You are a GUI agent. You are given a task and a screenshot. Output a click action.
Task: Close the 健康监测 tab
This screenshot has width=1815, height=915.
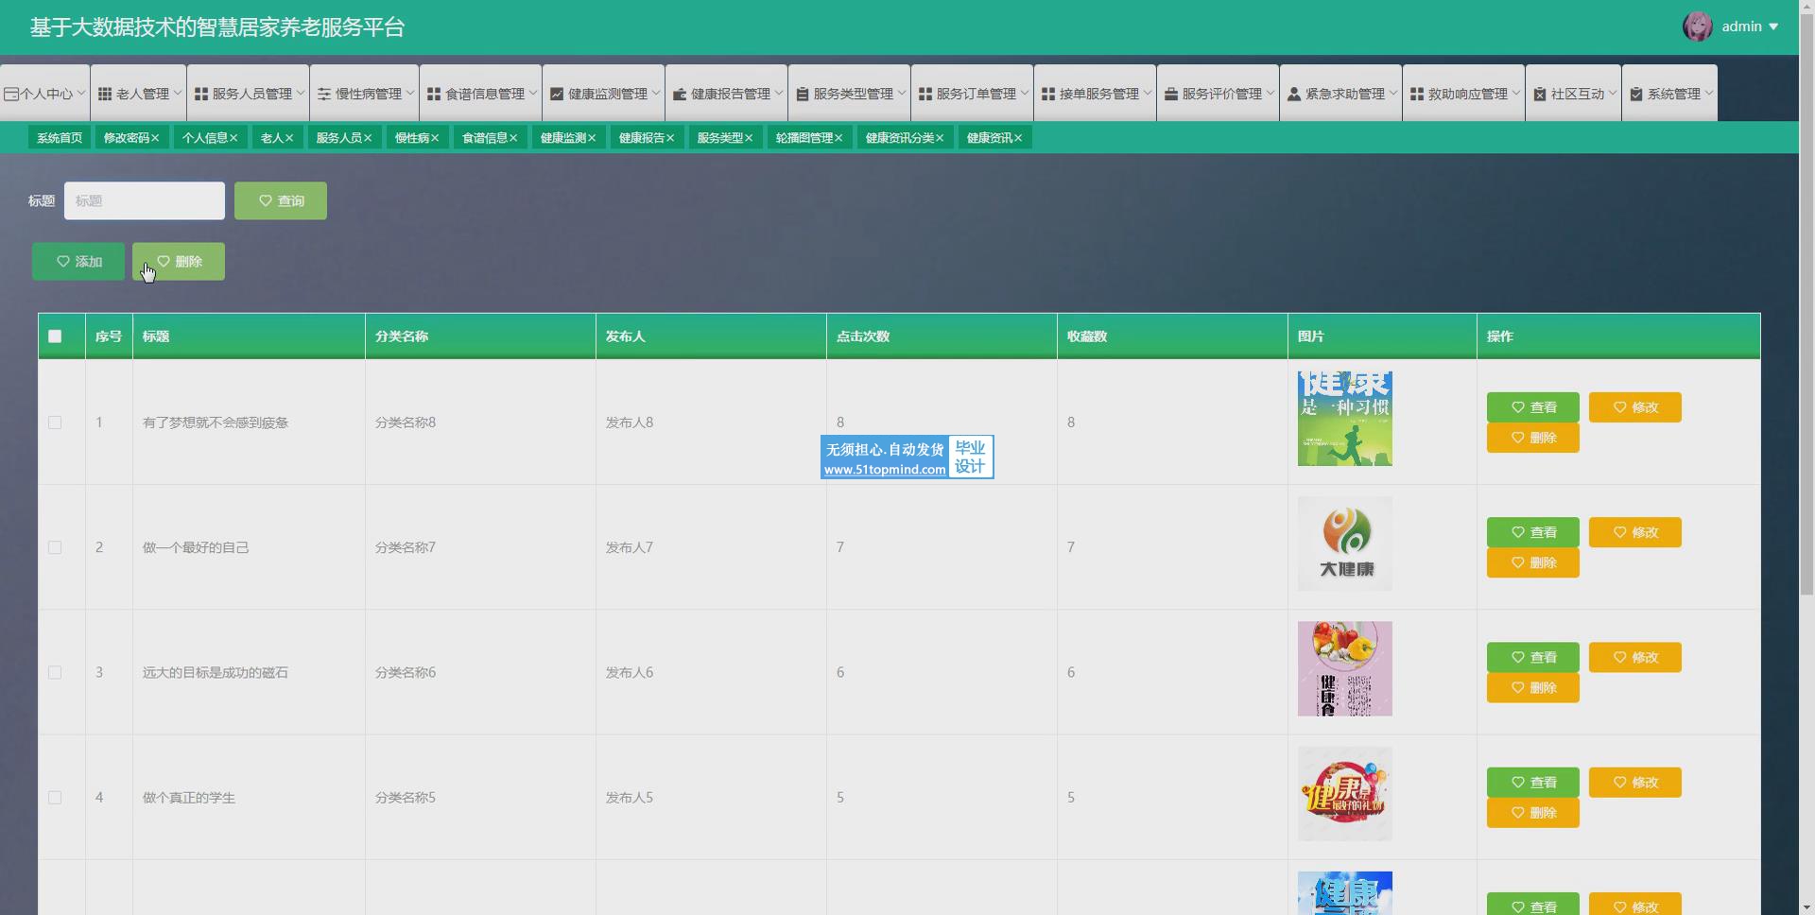(592, 138)
